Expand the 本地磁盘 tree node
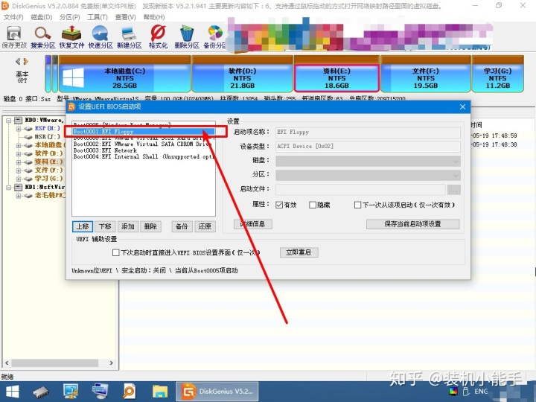This screenshot has width=536, height=402. click(x=19, y=145)
